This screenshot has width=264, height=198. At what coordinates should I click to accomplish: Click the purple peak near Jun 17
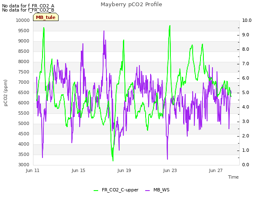(x=104, y=31)
